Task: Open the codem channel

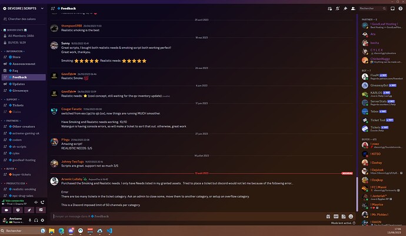Action: coord(24,140)
